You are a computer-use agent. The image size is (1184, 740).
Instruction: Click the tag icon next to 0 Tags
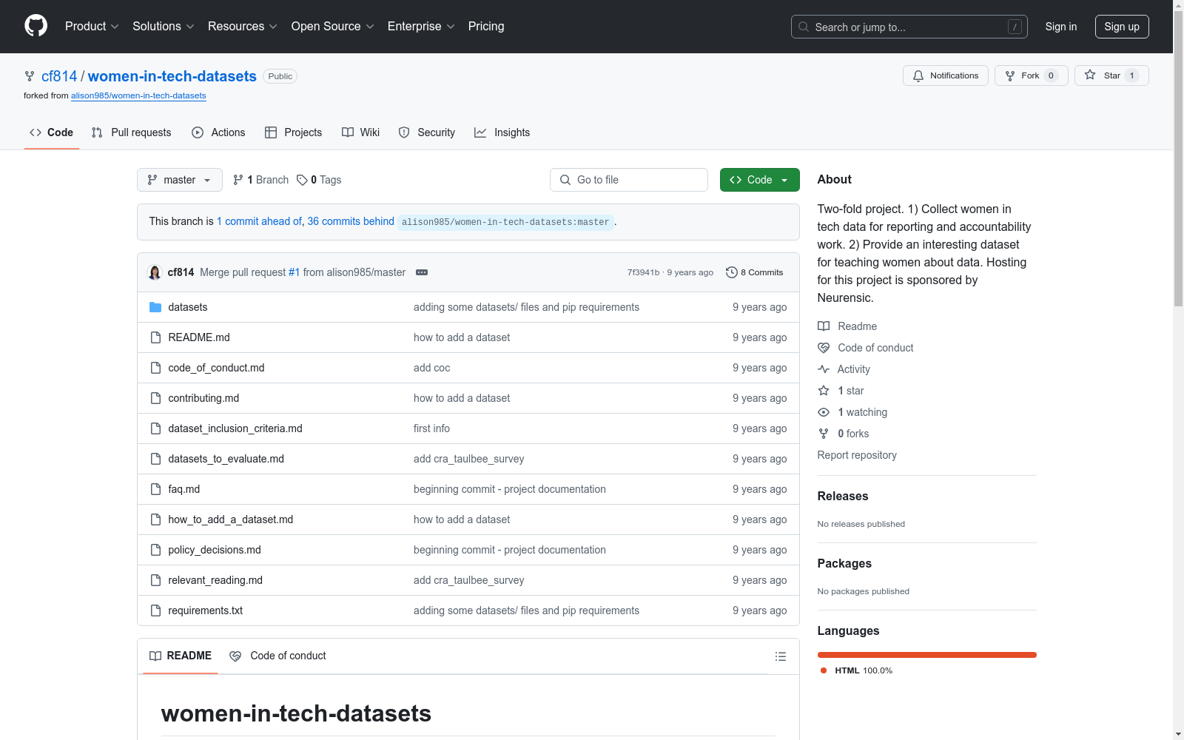click(302, 180)
